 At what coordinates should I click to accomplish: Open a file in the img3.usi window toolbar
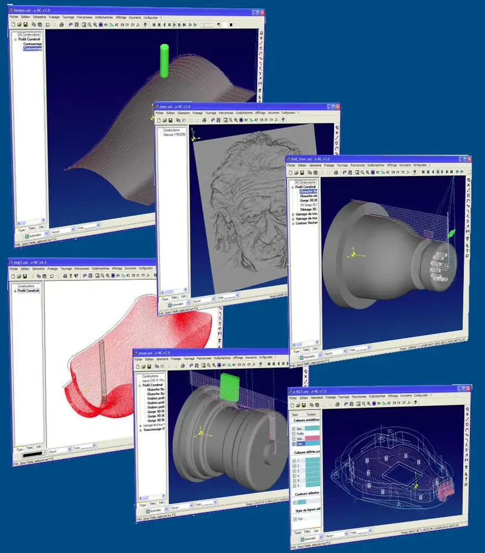click(19, 276)
